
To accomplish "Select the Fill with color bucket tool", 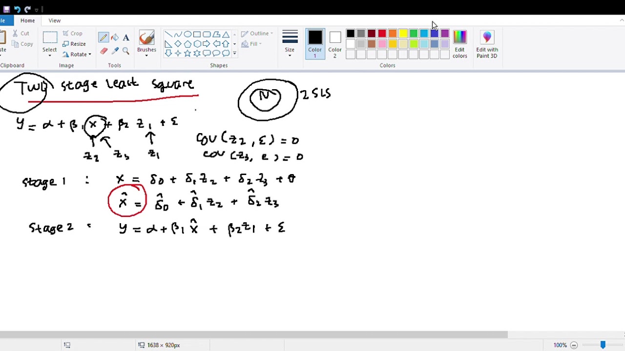I will (x=115, y=38).
